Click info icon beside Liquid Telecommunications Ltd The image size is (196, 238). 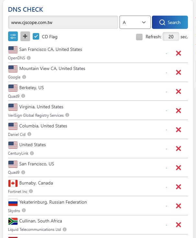tap(65, 230)
